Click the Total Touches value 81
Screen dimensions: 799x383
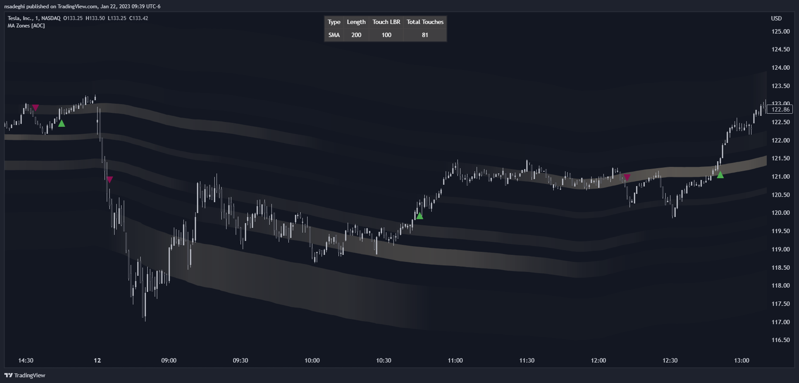tap(425, 35)
